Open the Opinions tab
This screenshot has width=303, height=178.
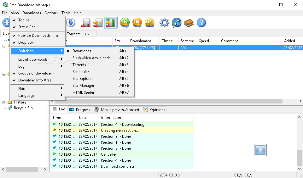tap(154, 110)
